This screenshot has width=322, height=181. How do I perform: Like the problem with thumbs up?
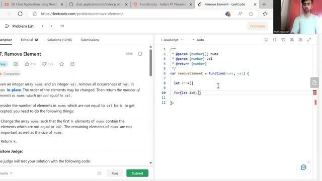[x=30, y=64]
